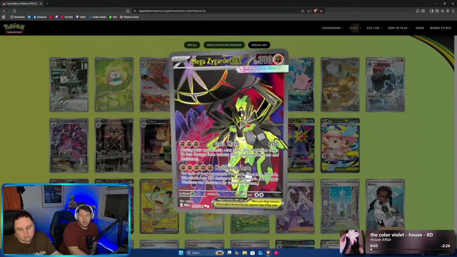
Task: Bookmark this page using address bar icon
Action: tap(128, 11)
